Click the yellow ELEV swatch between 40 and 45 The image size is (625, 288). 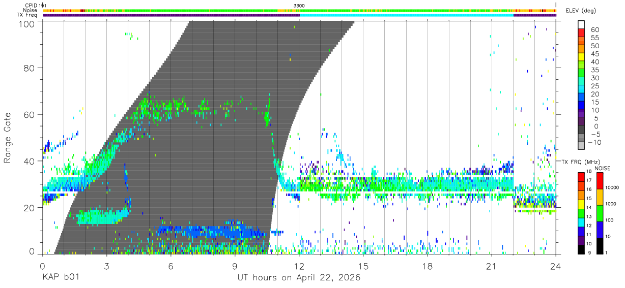tap(581, 57)
